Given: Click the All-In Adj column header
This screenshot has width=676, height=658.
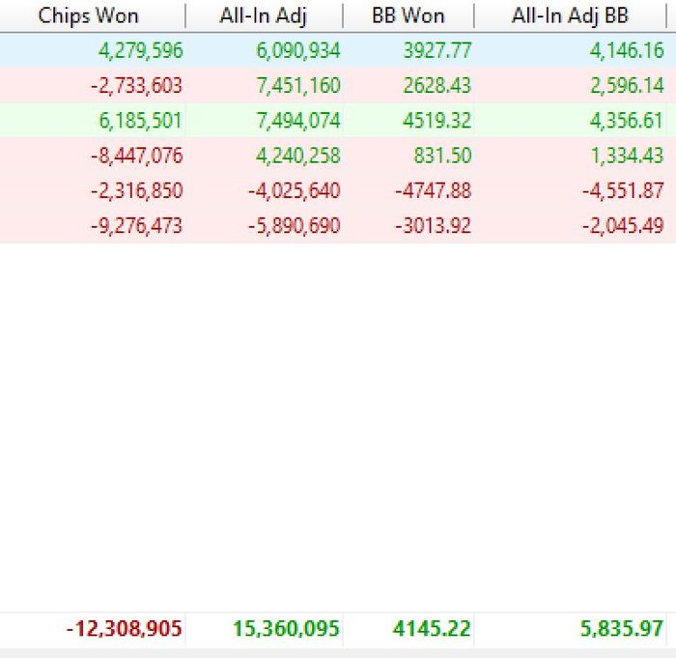Looking at the screenshot, I should click(263, 16).
